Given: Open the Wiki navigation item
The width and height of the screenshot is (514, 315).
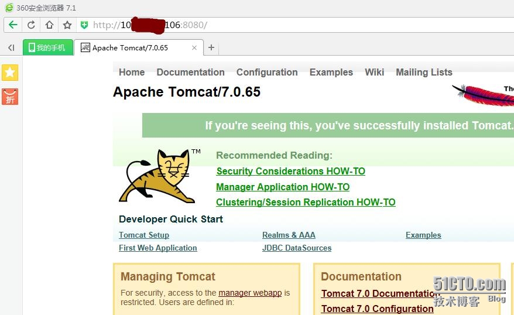Looking at the screenshot, I should 374,72.
